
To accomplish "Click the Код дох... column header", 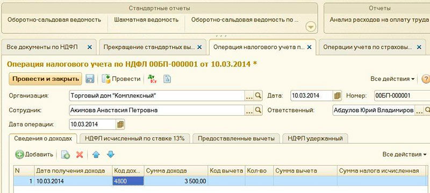I will pos(128,171).
